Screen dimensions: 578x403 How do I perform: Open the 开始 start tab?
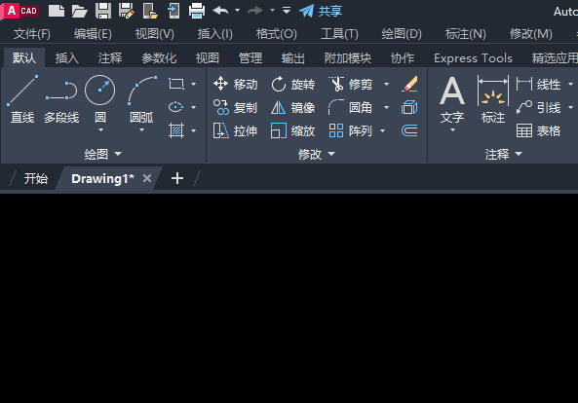point(36,179)
